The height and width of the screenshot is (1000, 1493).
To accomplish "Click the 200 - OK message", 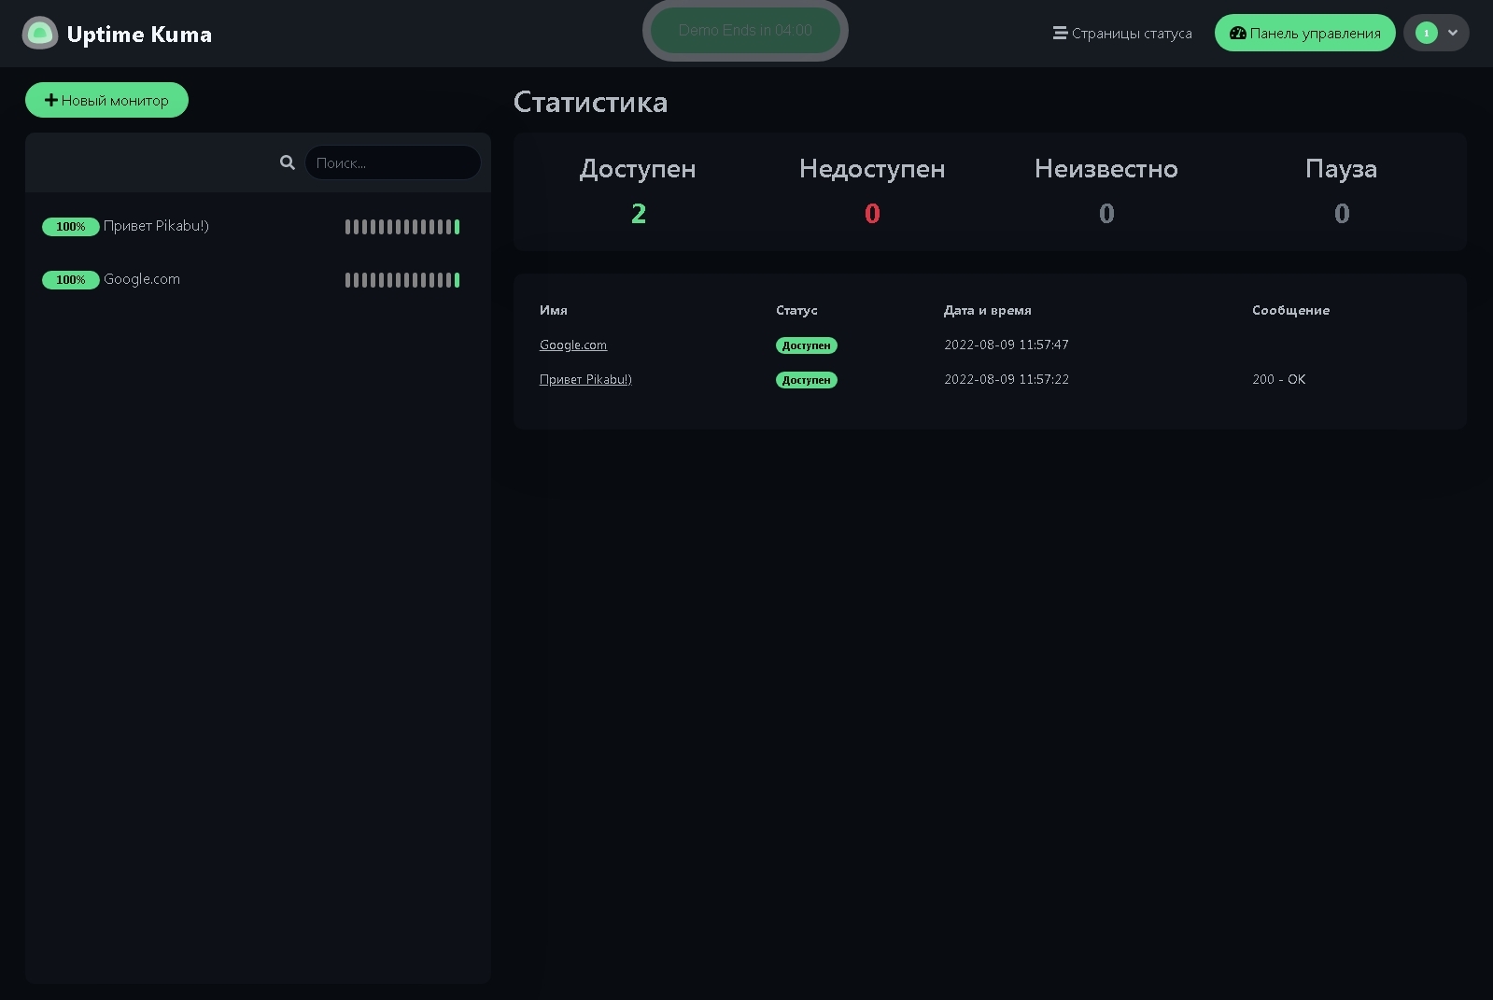I will 1279,379.
